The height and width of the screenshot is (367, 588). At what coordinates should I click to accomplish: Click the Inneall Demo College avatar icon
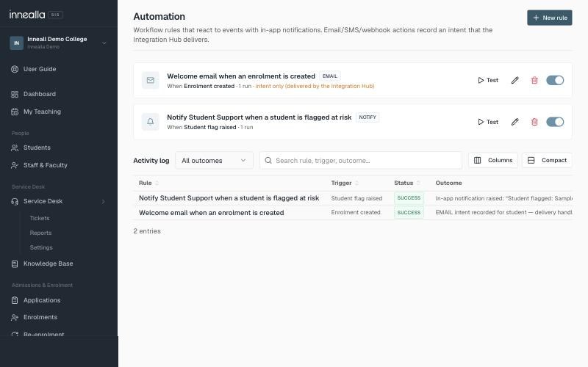coord(16,43)
